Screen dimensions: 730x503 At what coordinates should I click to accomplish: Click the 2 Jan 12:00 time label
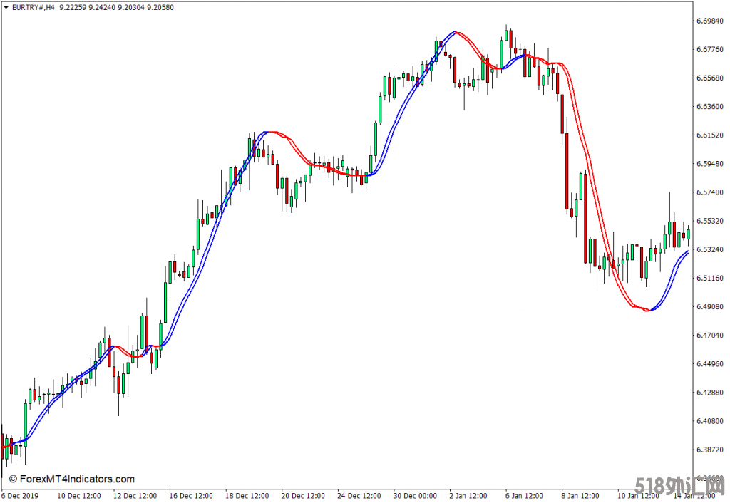click(x=468, y=496)
